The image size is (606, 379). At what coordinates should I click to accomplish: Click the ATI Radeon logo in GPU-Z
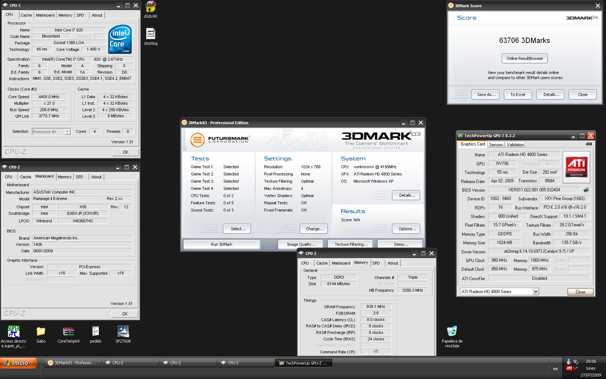[576, 166]
